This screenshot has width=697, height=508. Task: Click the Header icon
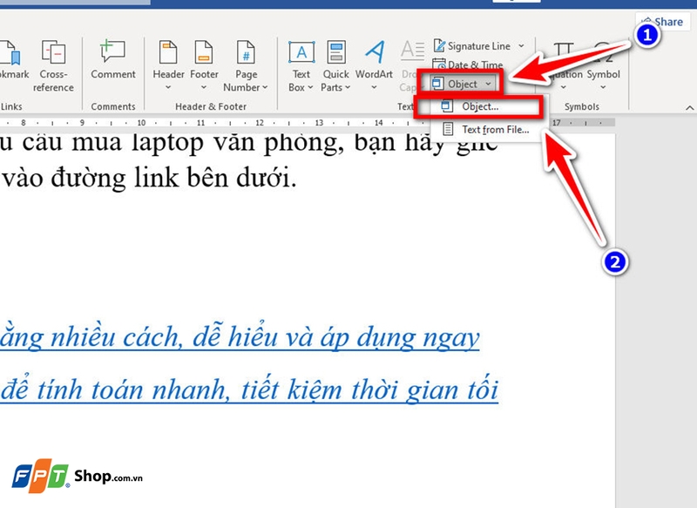pyautogui.click(x=168, y=52)
